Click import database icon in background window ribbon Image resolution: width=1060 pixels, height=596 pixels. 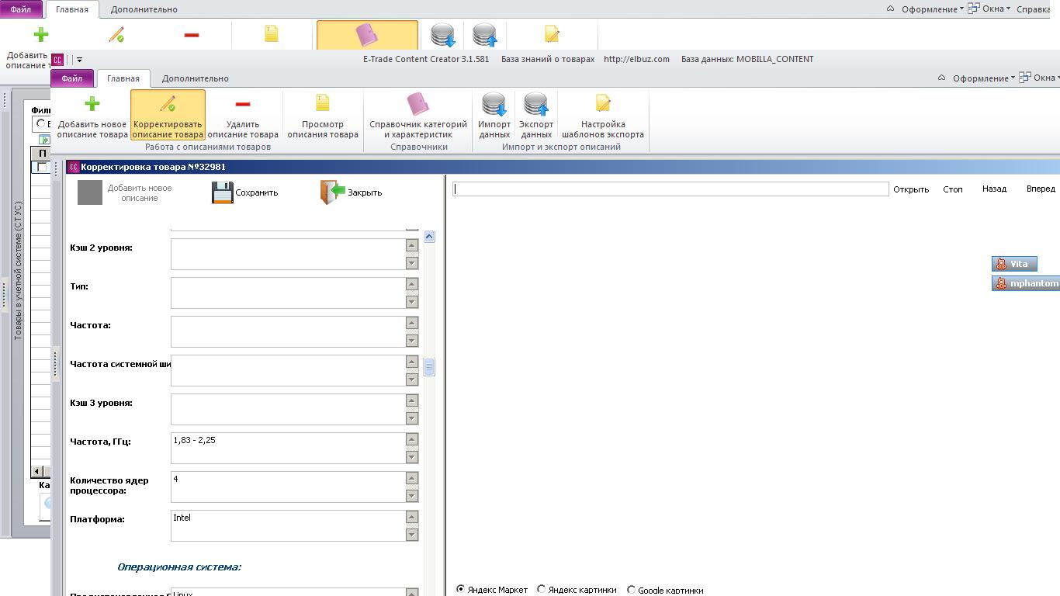pyautogui.click(x=442, y=35)
